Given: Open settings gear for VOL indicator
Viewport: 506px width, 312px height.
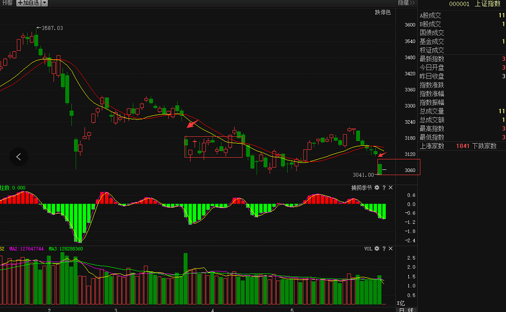Looking at the screenshot, I should click(x=376, y=249).
